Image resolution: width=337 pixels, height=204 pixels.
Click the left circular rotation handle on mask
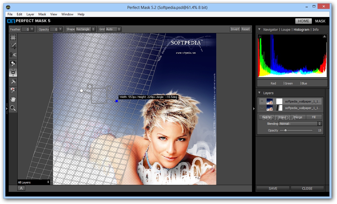click(90, 86)
